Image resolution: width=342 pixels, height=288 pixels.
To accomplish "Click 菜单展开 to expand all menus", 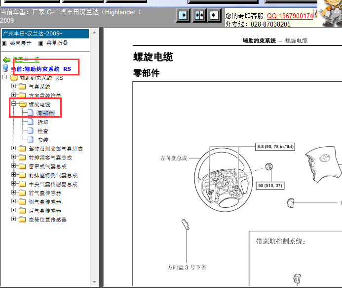I will [21, 43].
